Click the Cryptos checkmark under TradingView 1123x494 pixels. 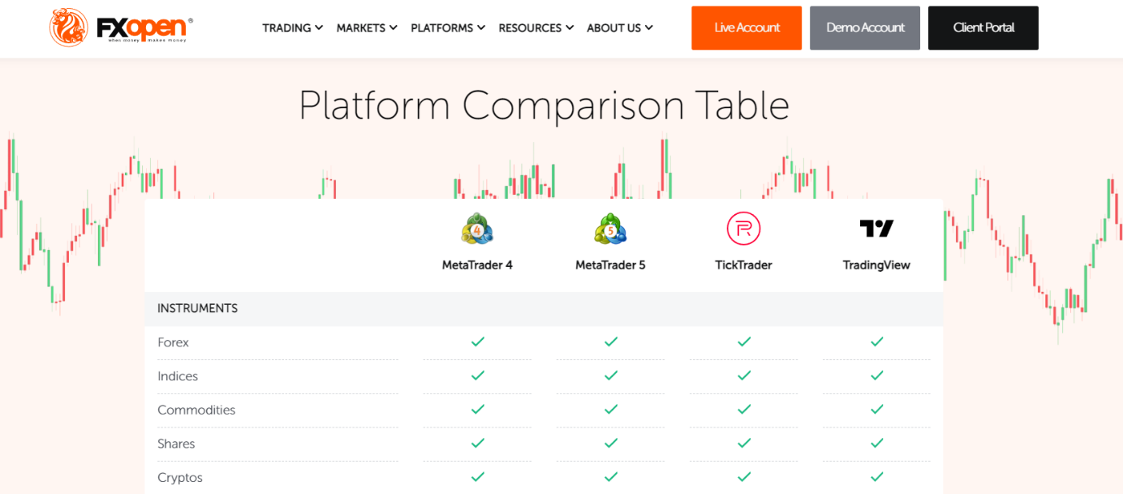pos(876,478)
